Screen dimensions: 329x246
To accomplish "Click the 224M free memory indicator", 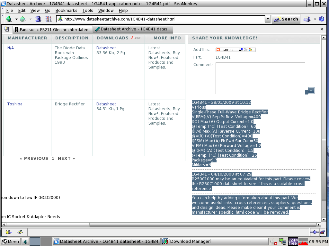I will coord(293,242).
